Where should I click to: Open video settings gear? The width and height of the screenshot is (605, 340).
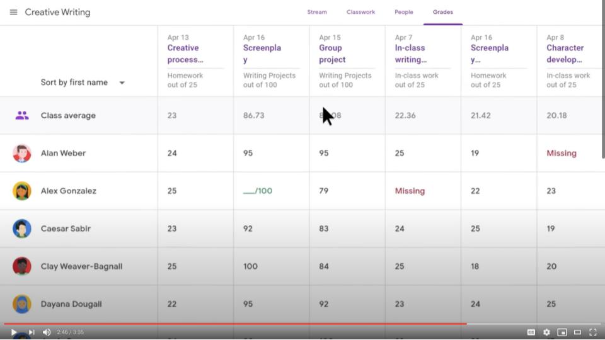point(546,332)
